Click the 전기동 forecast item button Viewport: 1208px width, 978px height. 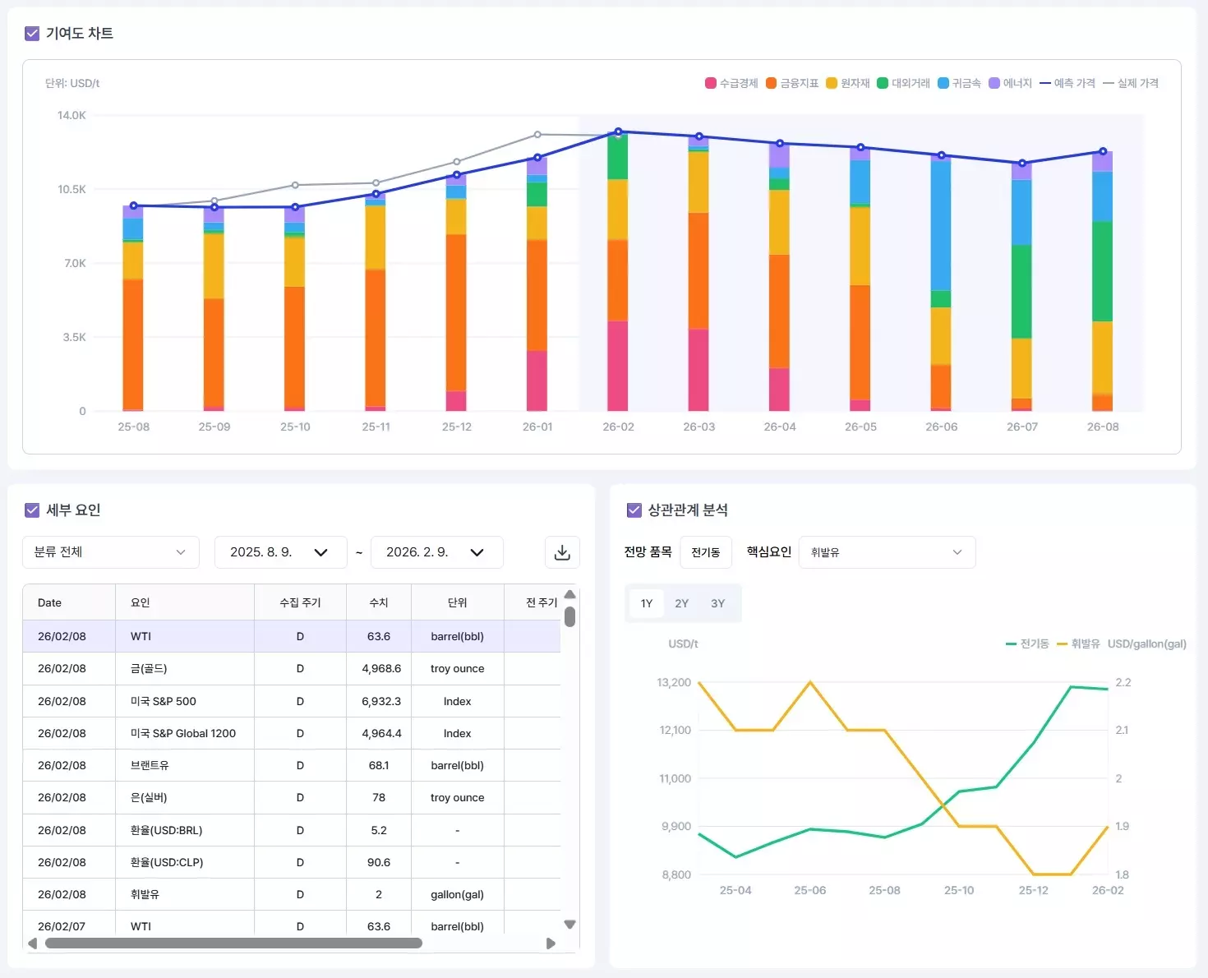click(706, 552)
